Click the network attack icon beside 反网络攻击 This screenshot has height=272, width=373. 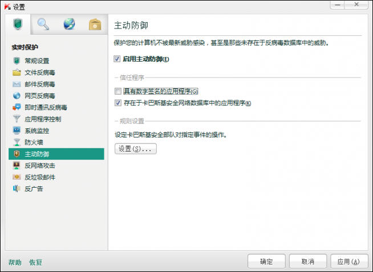17,165
